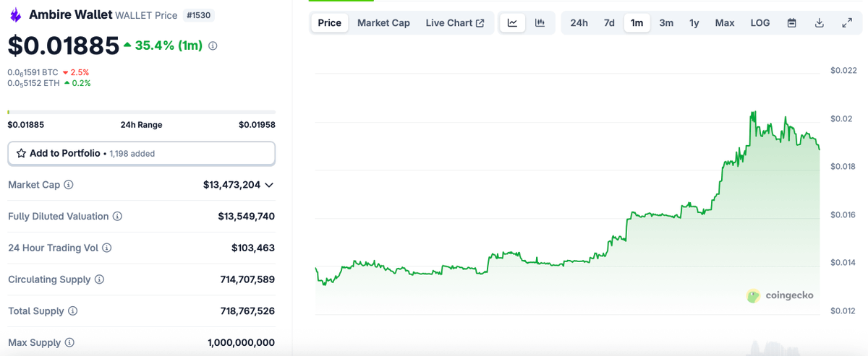Click the $13,549,740 valuation value
The image size is (868, 356).
coord(246,217)
